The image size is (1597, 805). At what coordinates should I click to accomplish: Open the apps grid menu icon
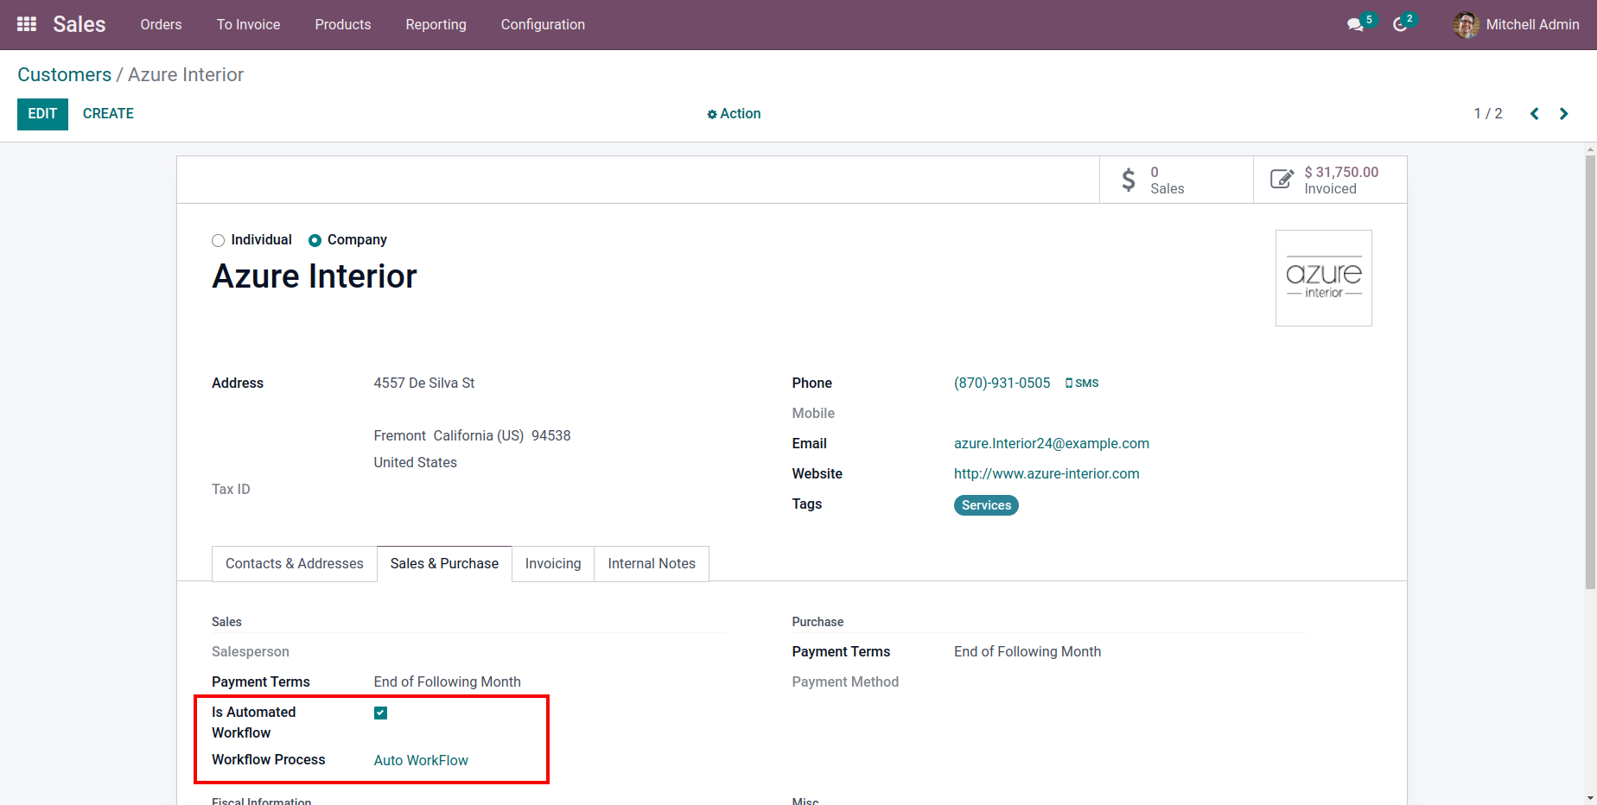(27, 24)
